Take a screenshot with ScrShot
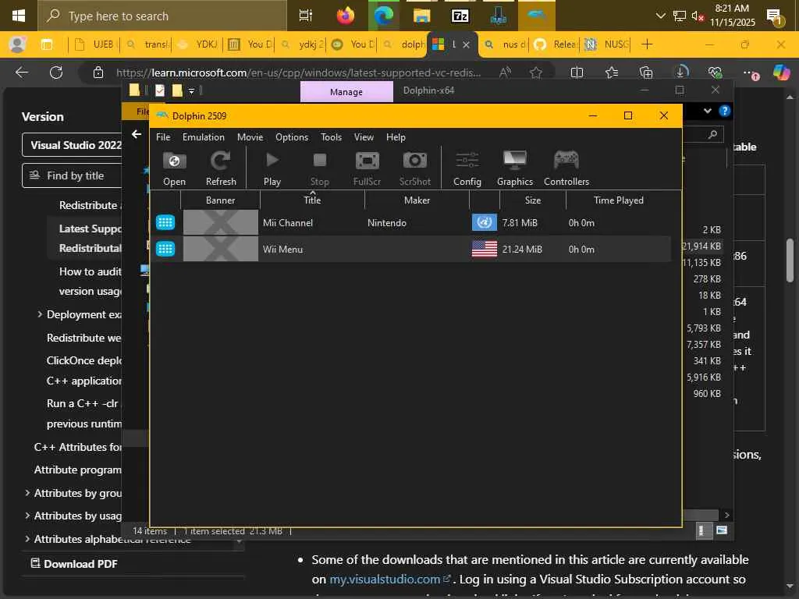 (x=415, y=168)
